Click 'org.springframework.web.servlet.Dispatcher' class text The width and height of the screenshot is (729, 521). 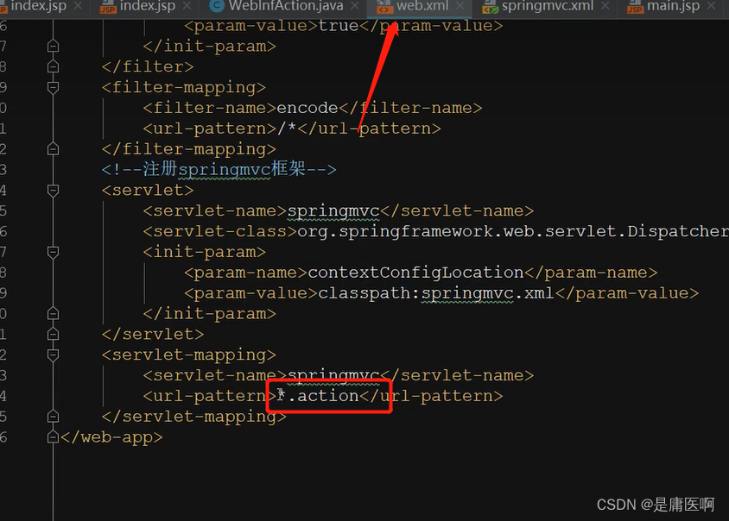coord(513,231)
